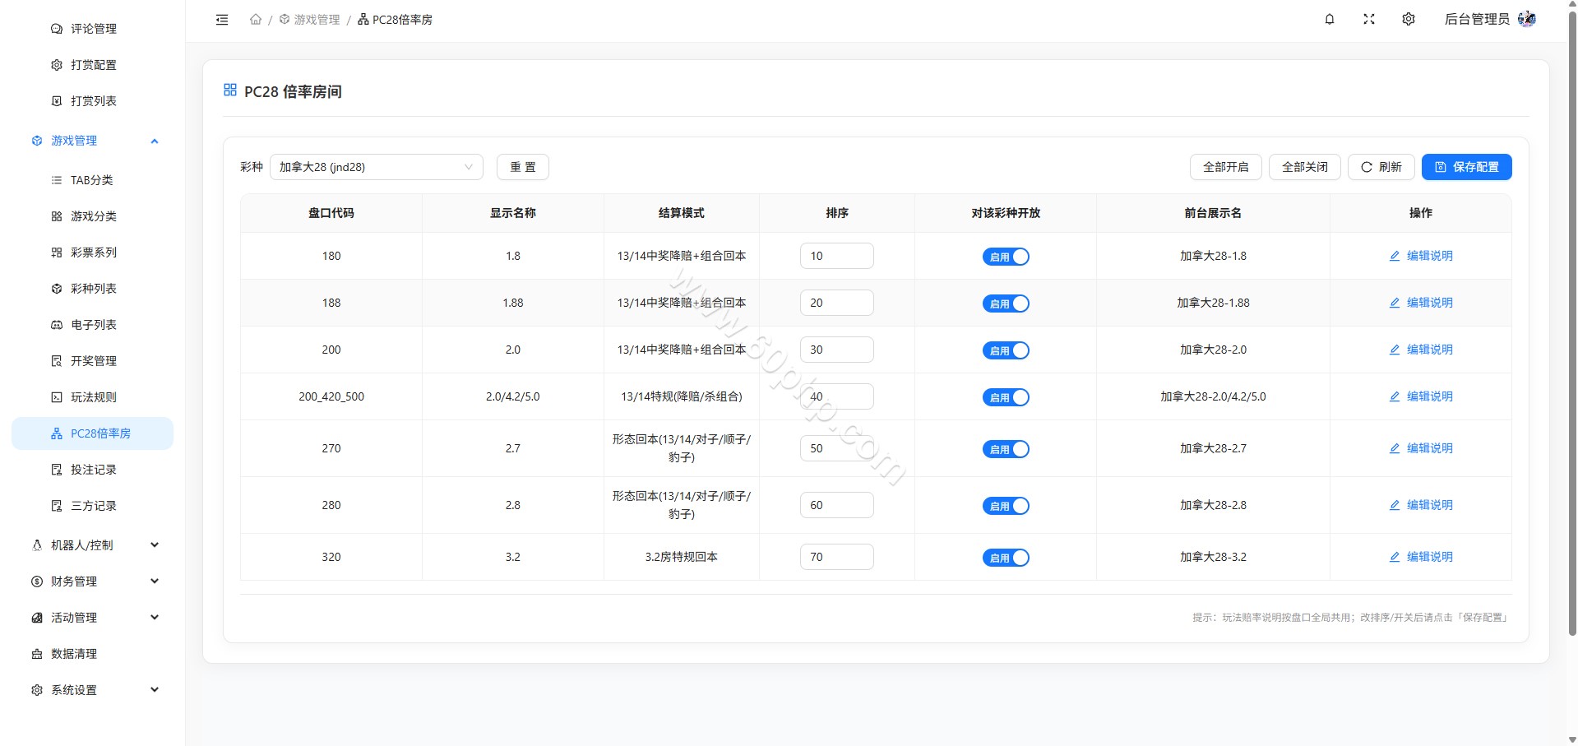
Task: Toggle fullscreen icon in the header
Action: 1369,19
